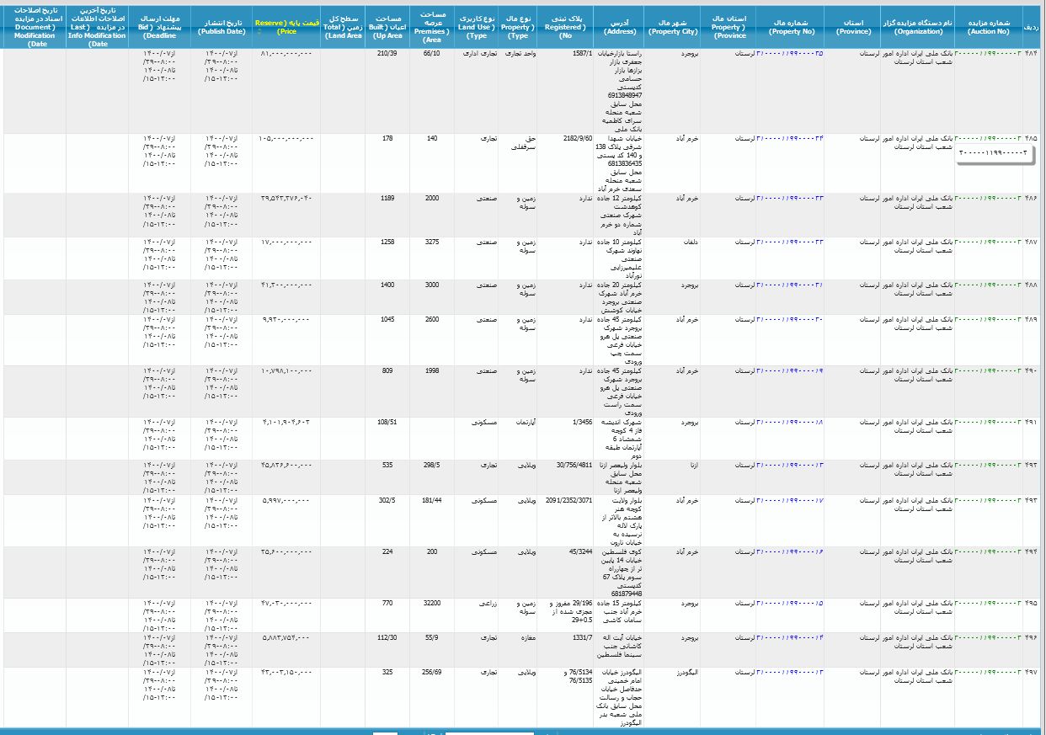Click the Bid Deadline column header
The image size is (1046, 735).
pyautogui.click(x=159, y=25)
